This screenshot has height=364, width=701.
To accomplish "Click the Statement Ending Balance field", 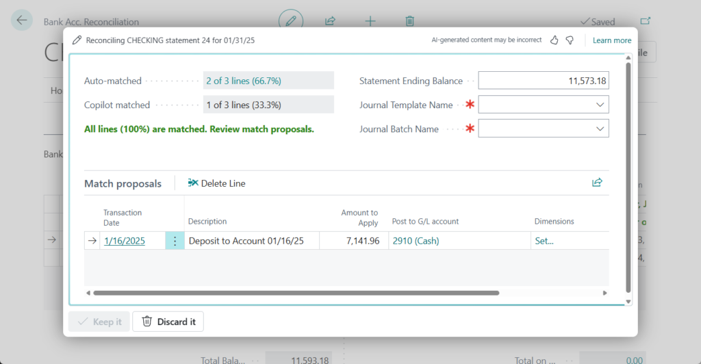I will tap(543, 81).
